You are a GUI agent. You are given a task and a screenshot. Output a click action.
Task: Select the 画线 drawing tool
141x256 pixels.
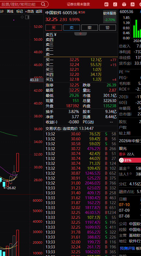coord(10,11)
